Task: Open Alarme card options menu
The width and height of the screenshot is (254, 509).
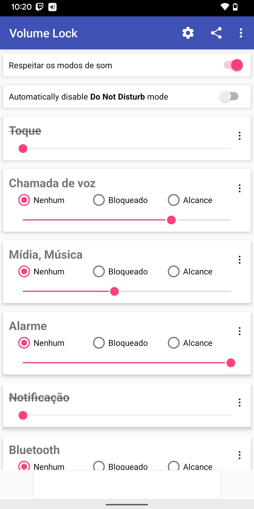Action: tap(240, 331)
